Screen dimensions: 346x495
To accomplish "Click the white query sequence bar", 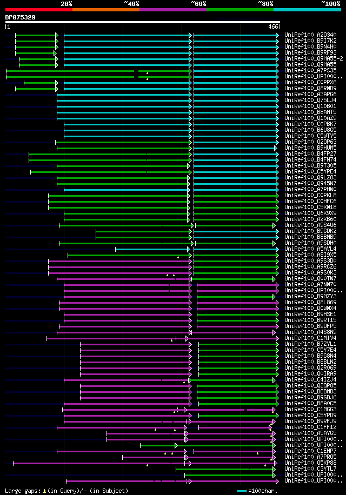I will (x=142, y=22).
